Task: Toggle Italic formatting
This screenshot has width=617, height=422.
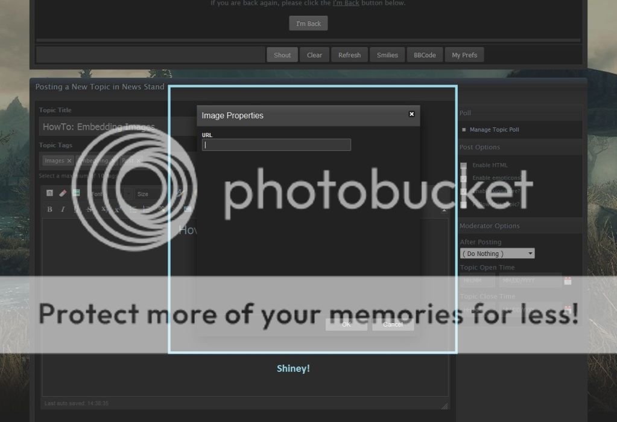Action: (63, 209)
